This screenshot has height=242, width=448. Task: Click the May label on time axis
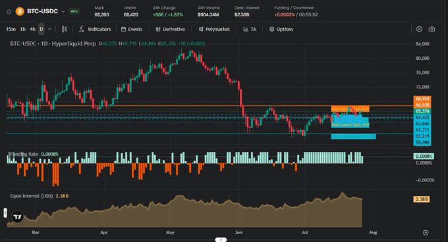pyautogui.click(x=170, y=233)
